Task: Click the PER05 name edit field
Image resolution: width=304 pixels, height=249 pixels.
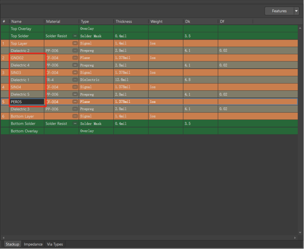Action: 27,102
